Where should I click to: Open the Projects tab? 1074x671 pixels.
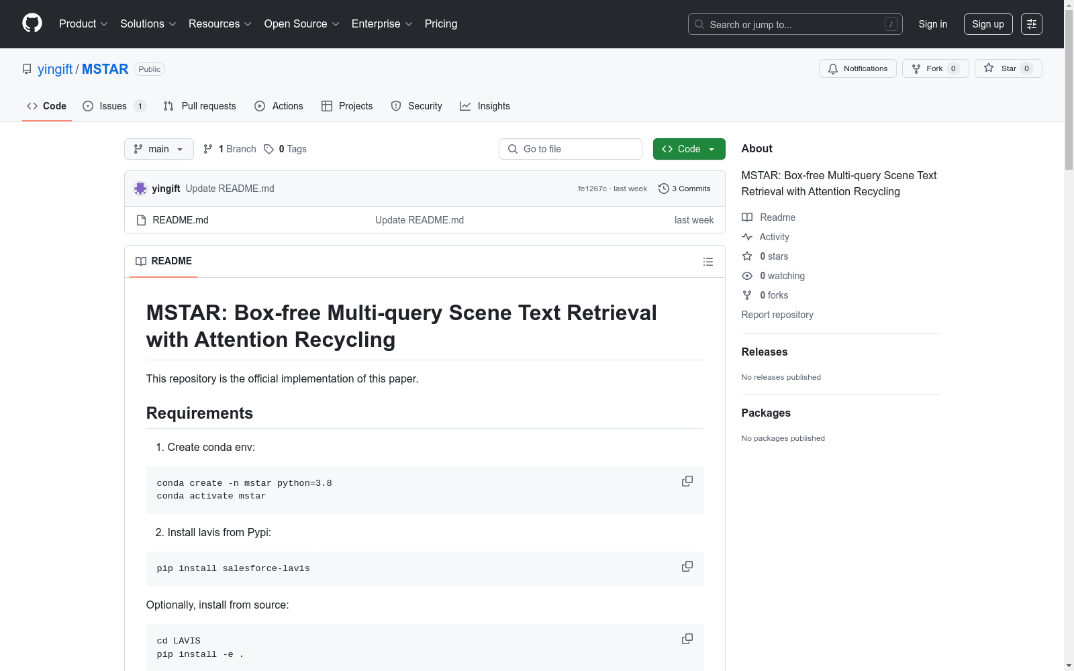click(x=347, y=106)
